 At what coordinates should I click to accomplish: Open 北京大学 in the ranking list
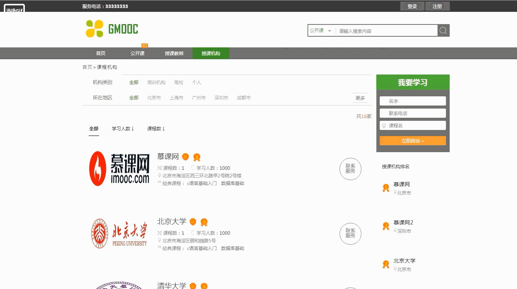[x=404, y=261]
